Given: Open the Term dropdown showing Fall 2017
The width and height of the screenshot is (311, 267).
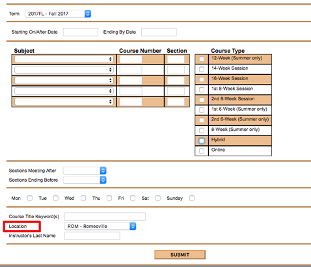Looking at the screenshot, I should coord(58,14).
